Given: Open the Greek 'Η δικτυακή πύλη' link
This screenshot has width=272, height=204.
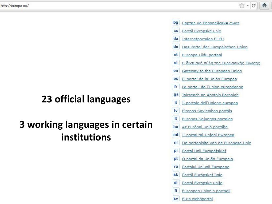Looking at the screenshot, I should click(x=221, y=63).
